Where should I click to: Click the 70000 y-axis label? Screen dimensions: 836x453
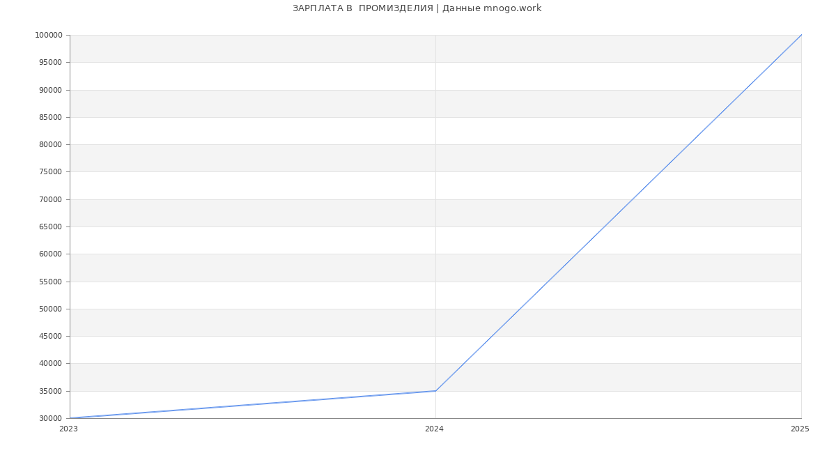point(50,199)
